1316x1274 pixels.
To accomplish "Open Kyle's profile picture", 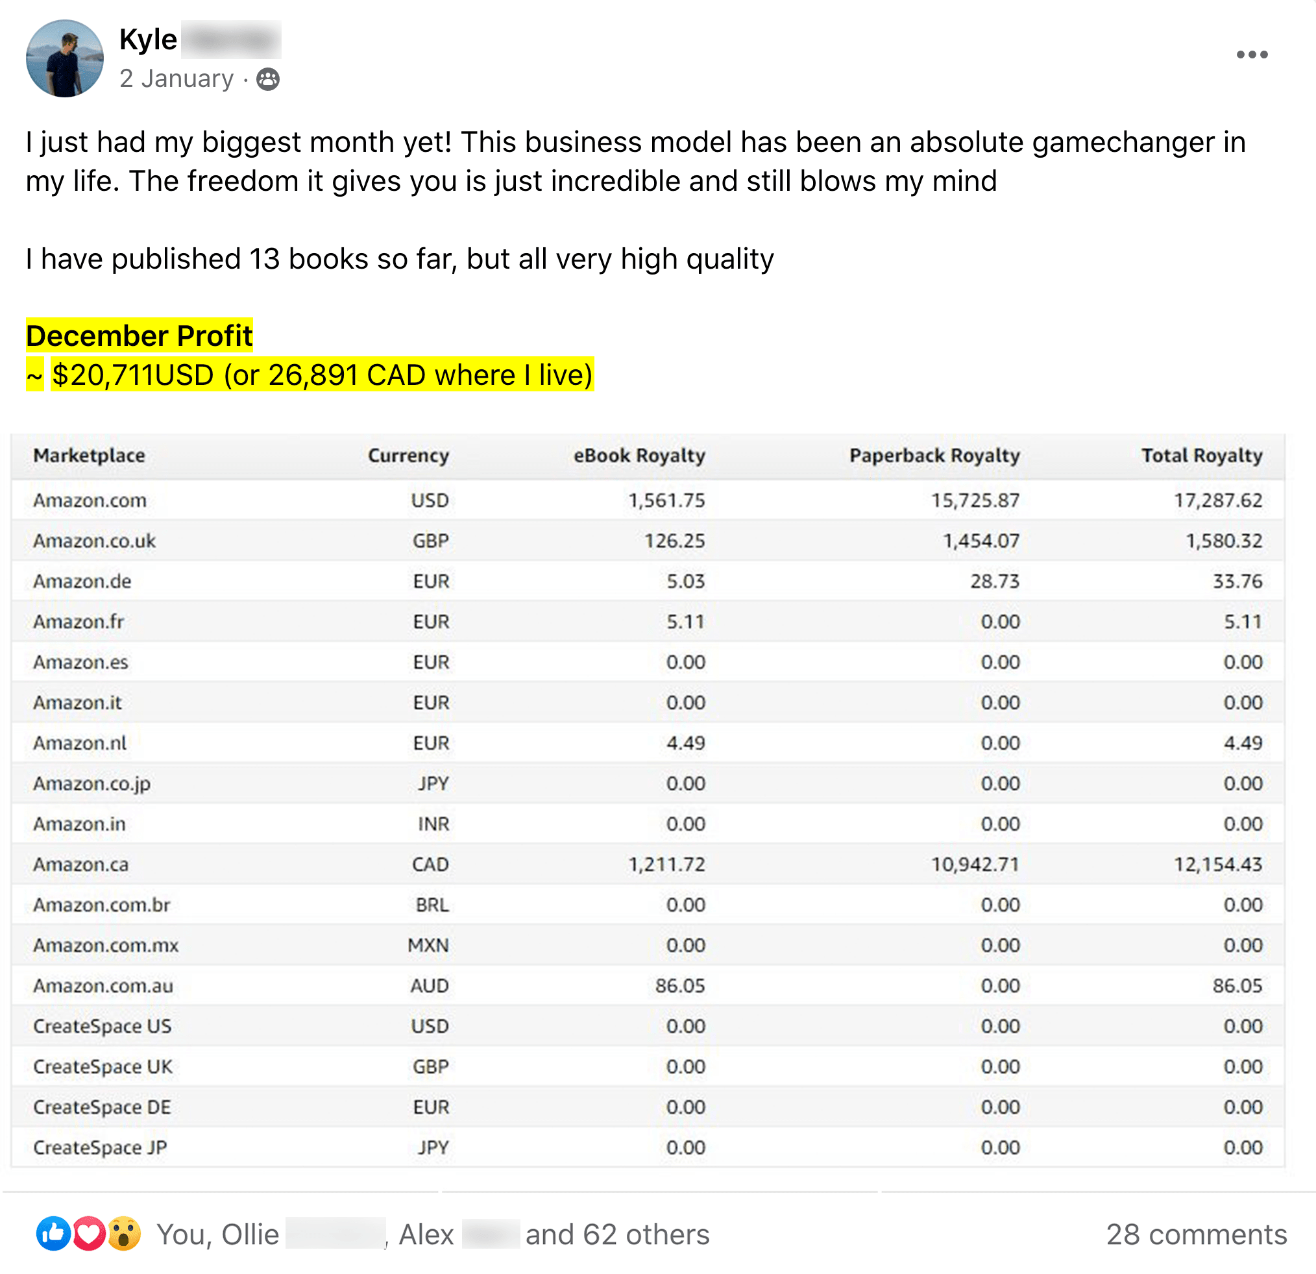I will 64,58.
